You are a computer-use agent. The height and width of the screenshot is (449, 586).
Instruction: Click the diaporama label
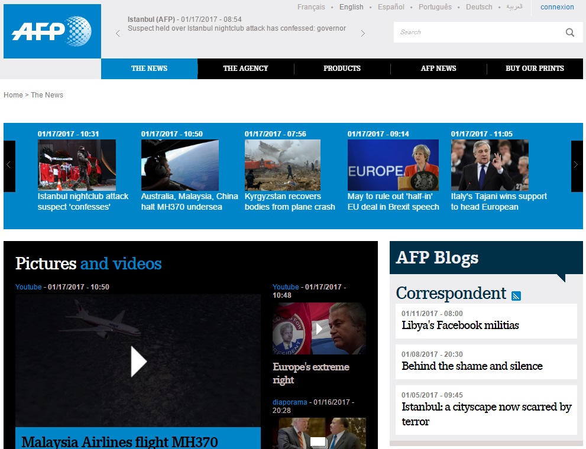click(290, 402)
